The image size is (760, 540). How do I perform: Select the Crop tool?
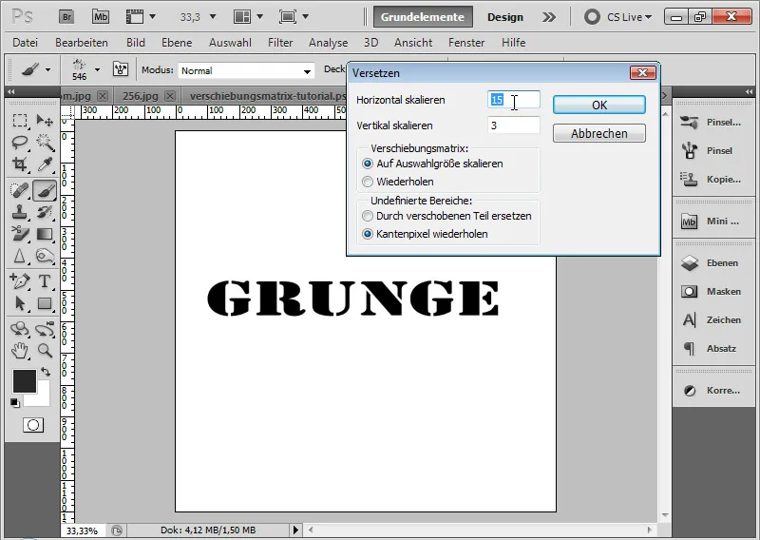pyautogui.click(x=20, y=164)
